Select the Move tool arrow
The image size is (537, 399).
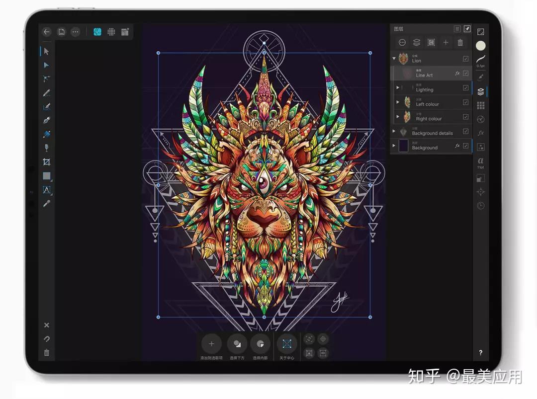click(47, 51)
